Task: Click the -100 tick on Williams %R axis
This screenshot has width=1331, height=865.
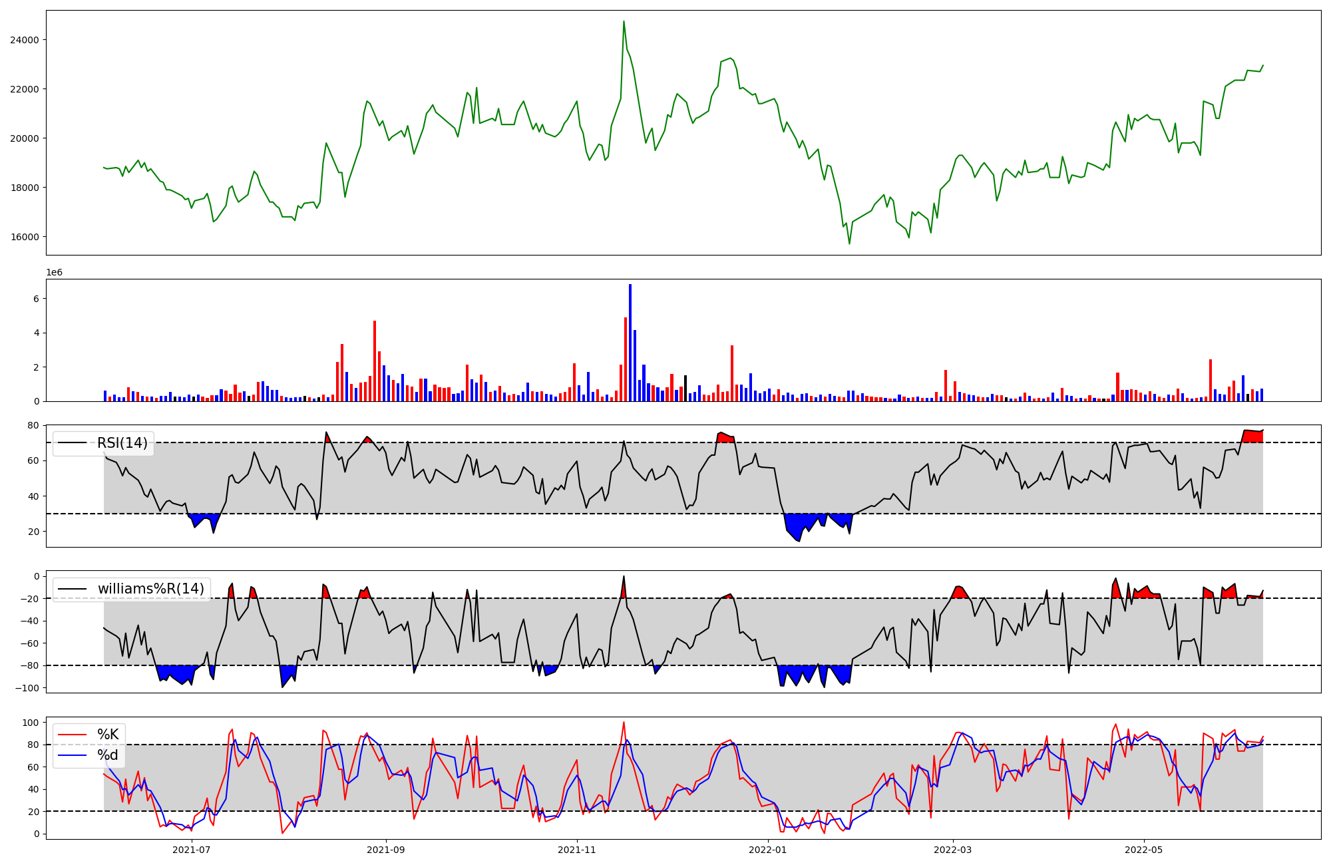Action: tap(28, 688)
